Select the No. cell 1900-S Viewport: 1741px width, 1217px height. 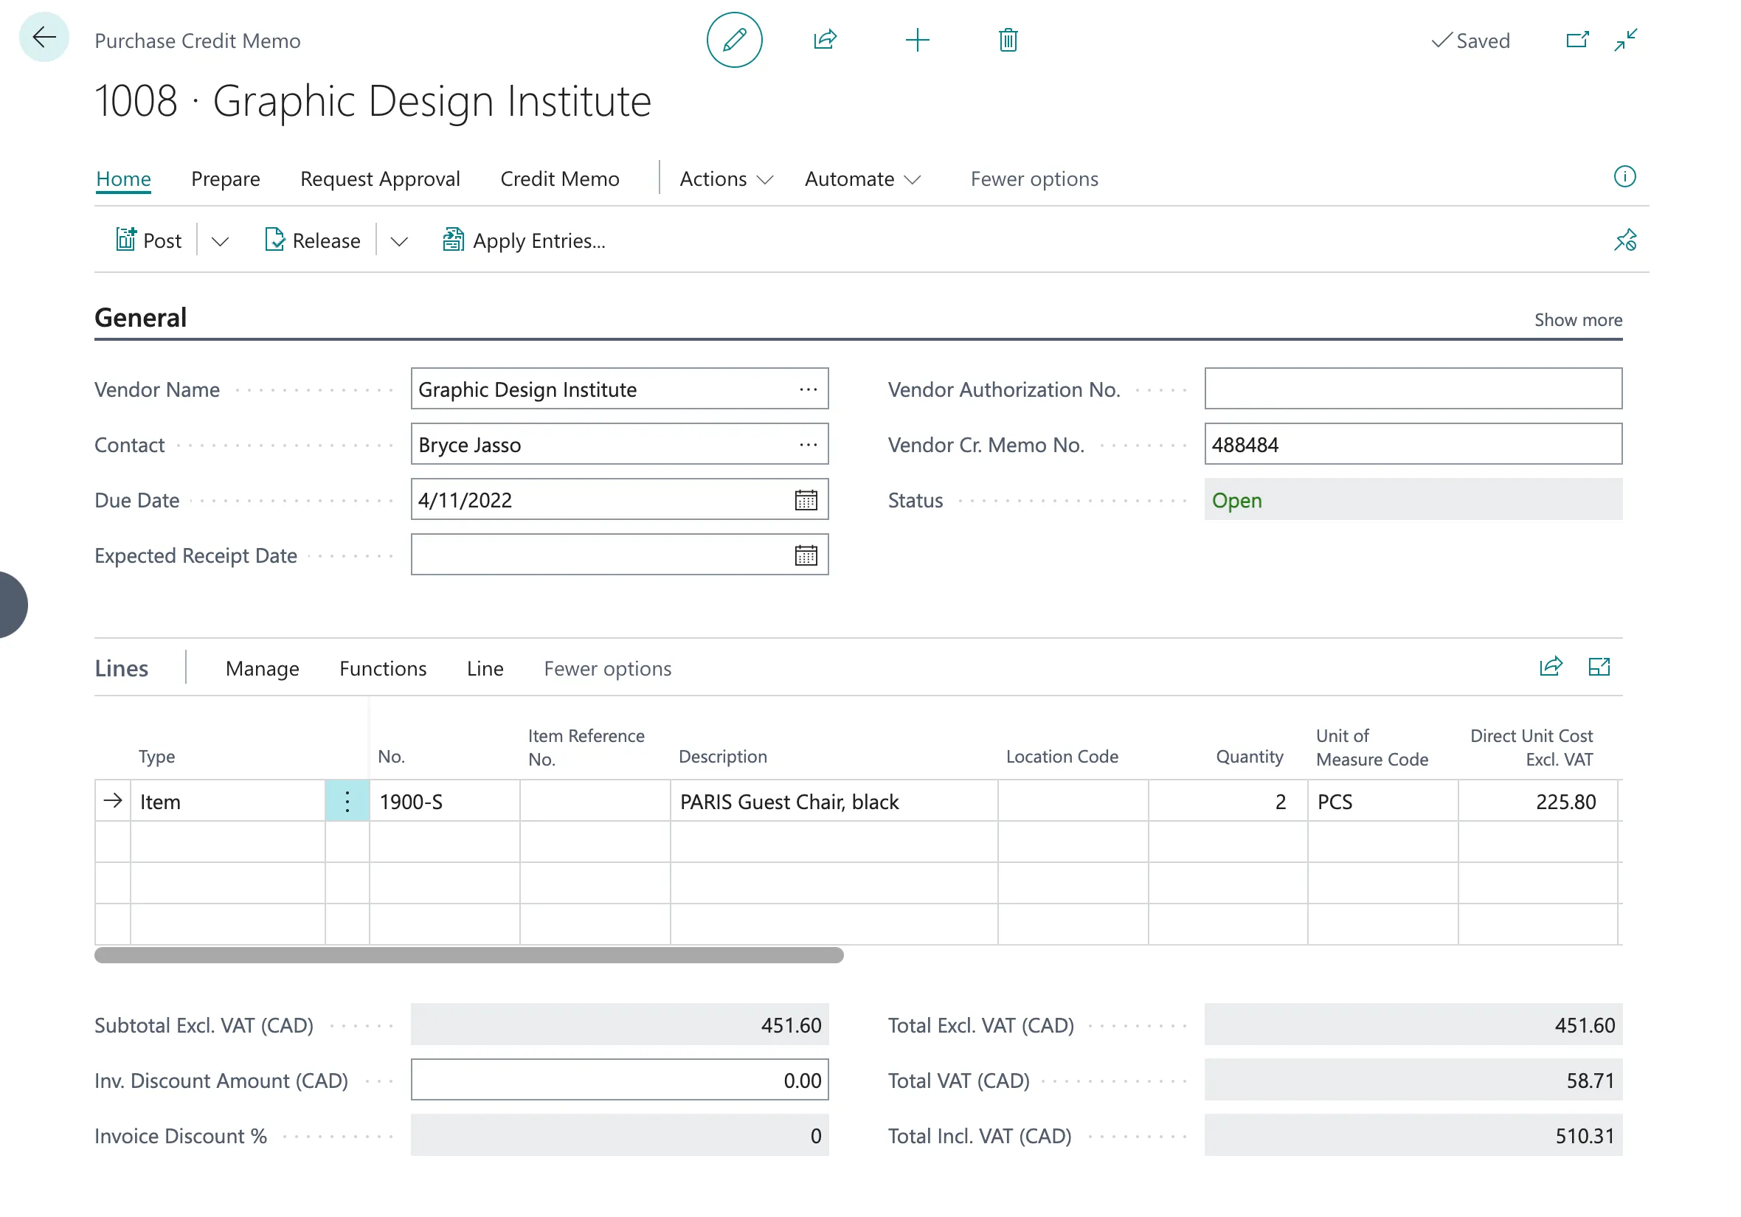point(444,802)
